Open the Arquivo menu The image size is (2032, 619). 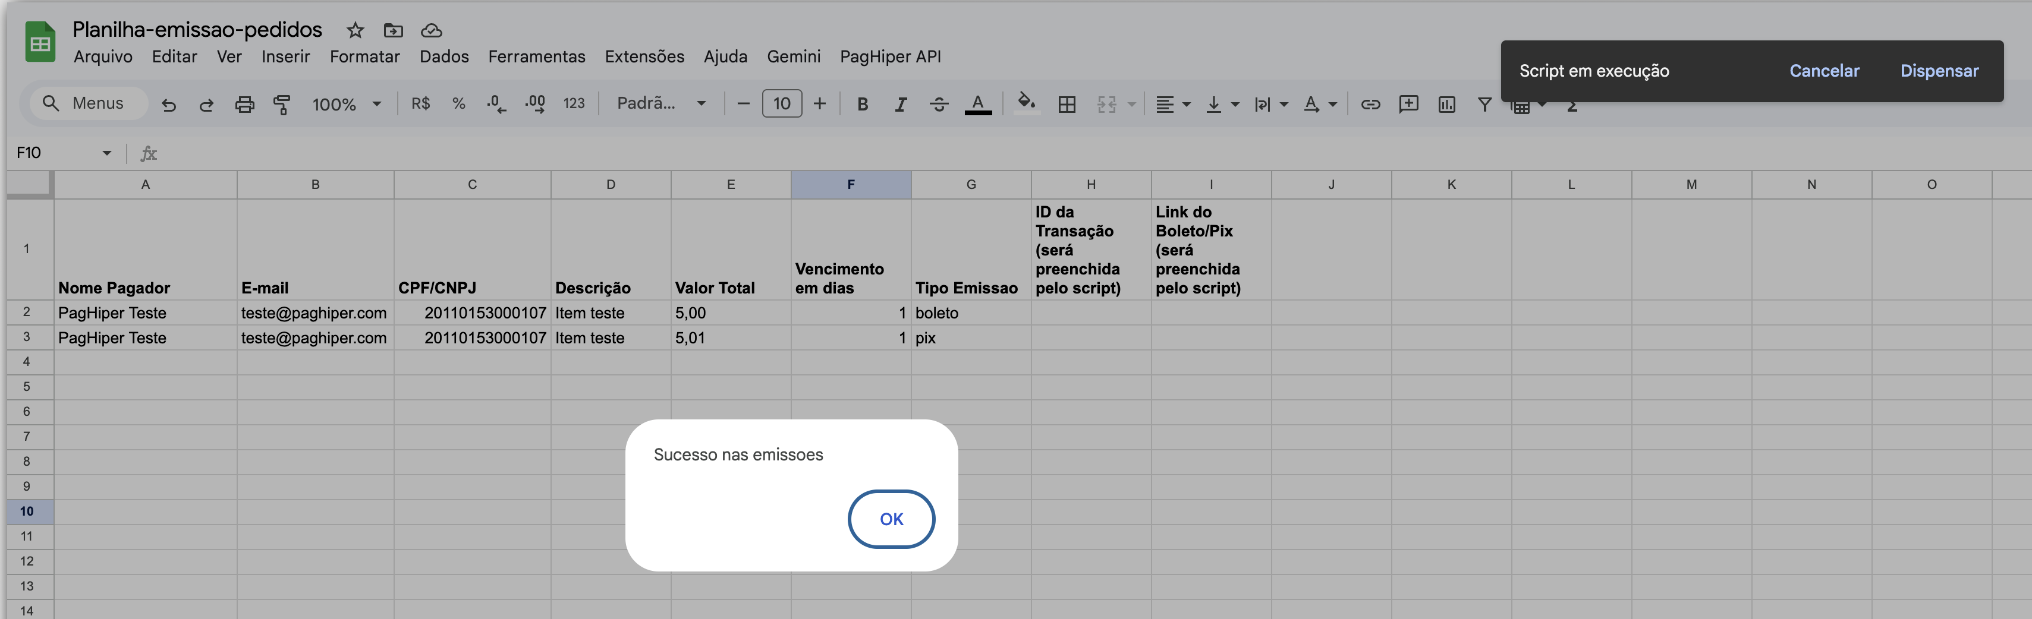tap(102, 57)
